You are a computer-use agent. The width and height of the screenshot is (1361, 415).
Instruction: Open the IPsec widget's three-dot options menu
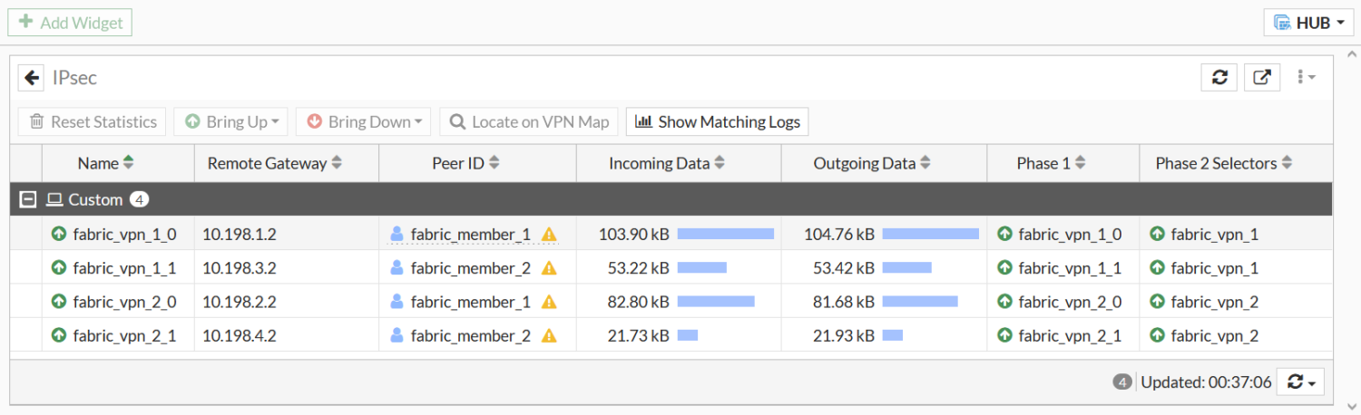click(1306, 78)
